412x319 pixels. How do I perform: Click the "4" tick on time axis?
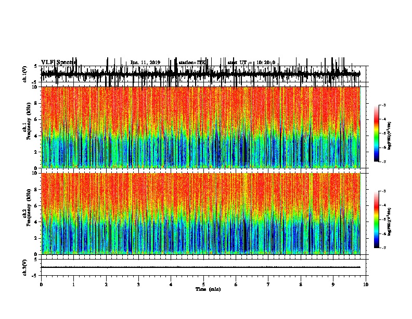click(171, 285)
